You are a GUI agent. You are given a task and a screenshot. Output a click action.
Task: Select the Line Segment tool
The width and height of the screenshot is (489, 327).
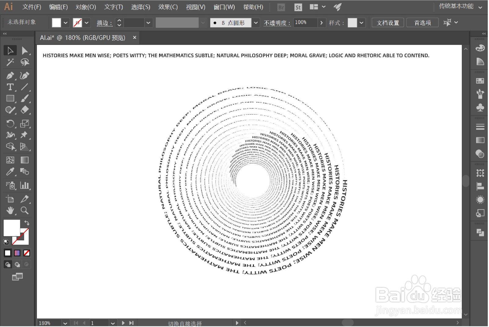coord(24,87)
